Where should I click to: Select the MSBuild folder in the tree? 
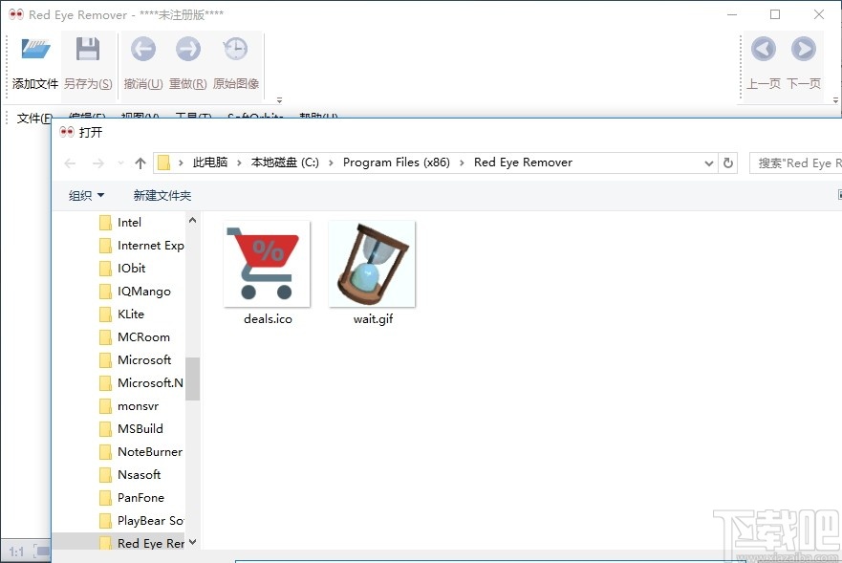pyautogui.click(x=131, y=428)
